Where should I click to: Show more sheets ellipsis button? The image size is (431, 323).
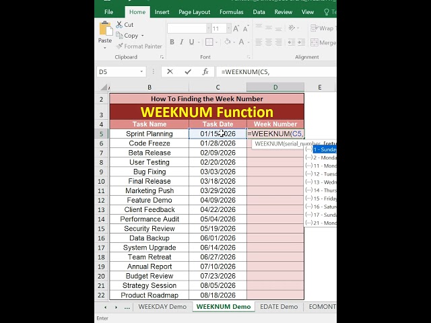tap(127, 307)
